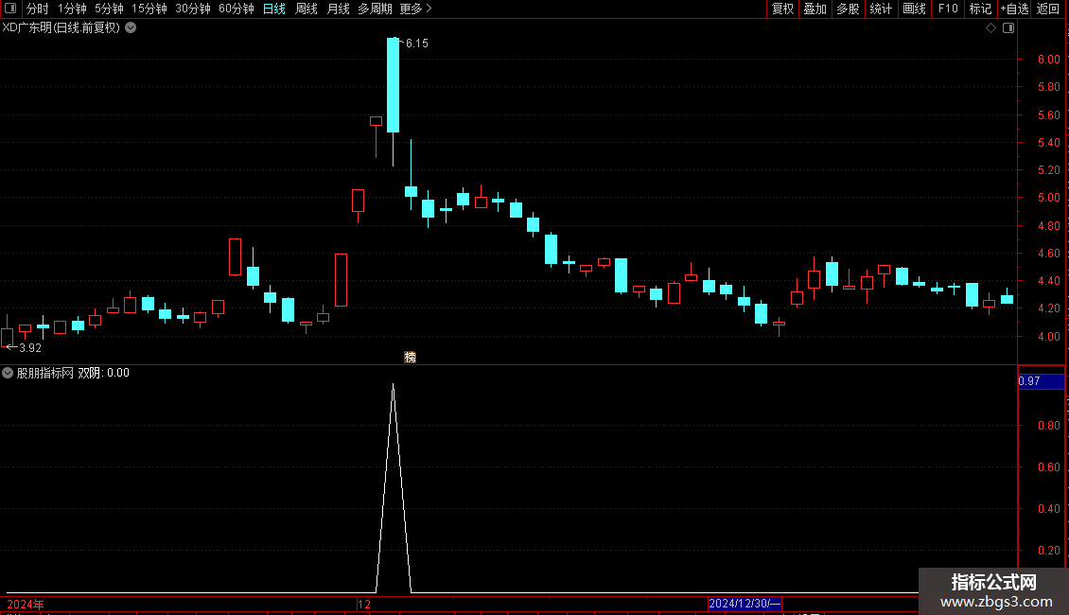Click the 叠加 overlay button
Image resolution: width=1069 pixels, height=615 pixels.
click(x=815, y=9)
